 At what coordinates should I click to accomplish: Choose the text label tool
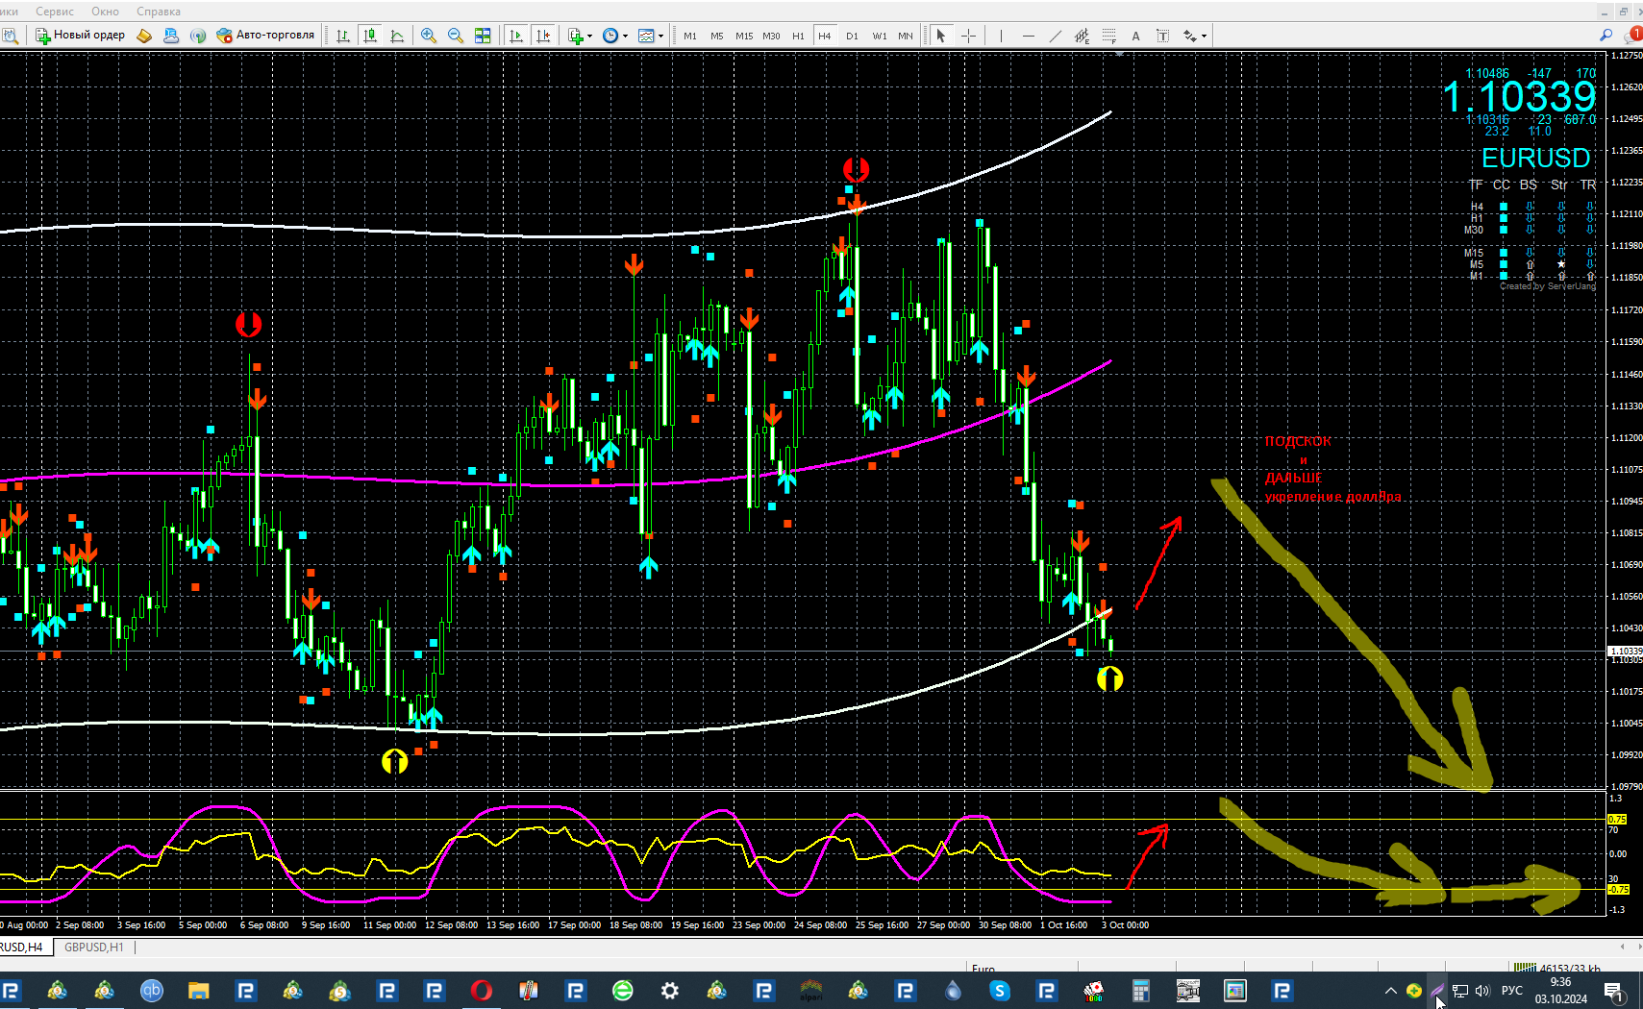click(x=1135, y=36)
